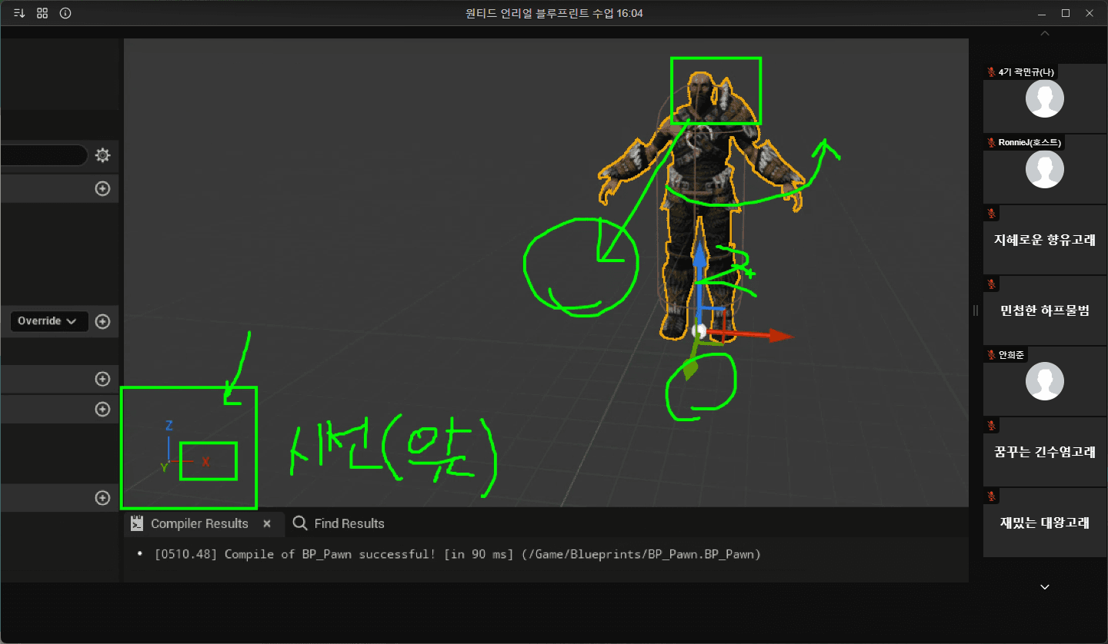Click the bottommost plus icon in left panel
1108x644 pixels.
[102, 498]
